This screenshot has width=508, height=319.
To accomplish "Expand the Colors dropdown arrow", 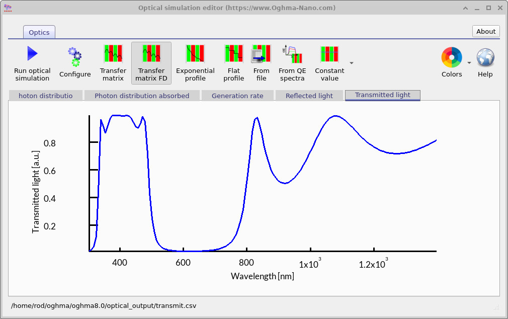I will [469, 63].
